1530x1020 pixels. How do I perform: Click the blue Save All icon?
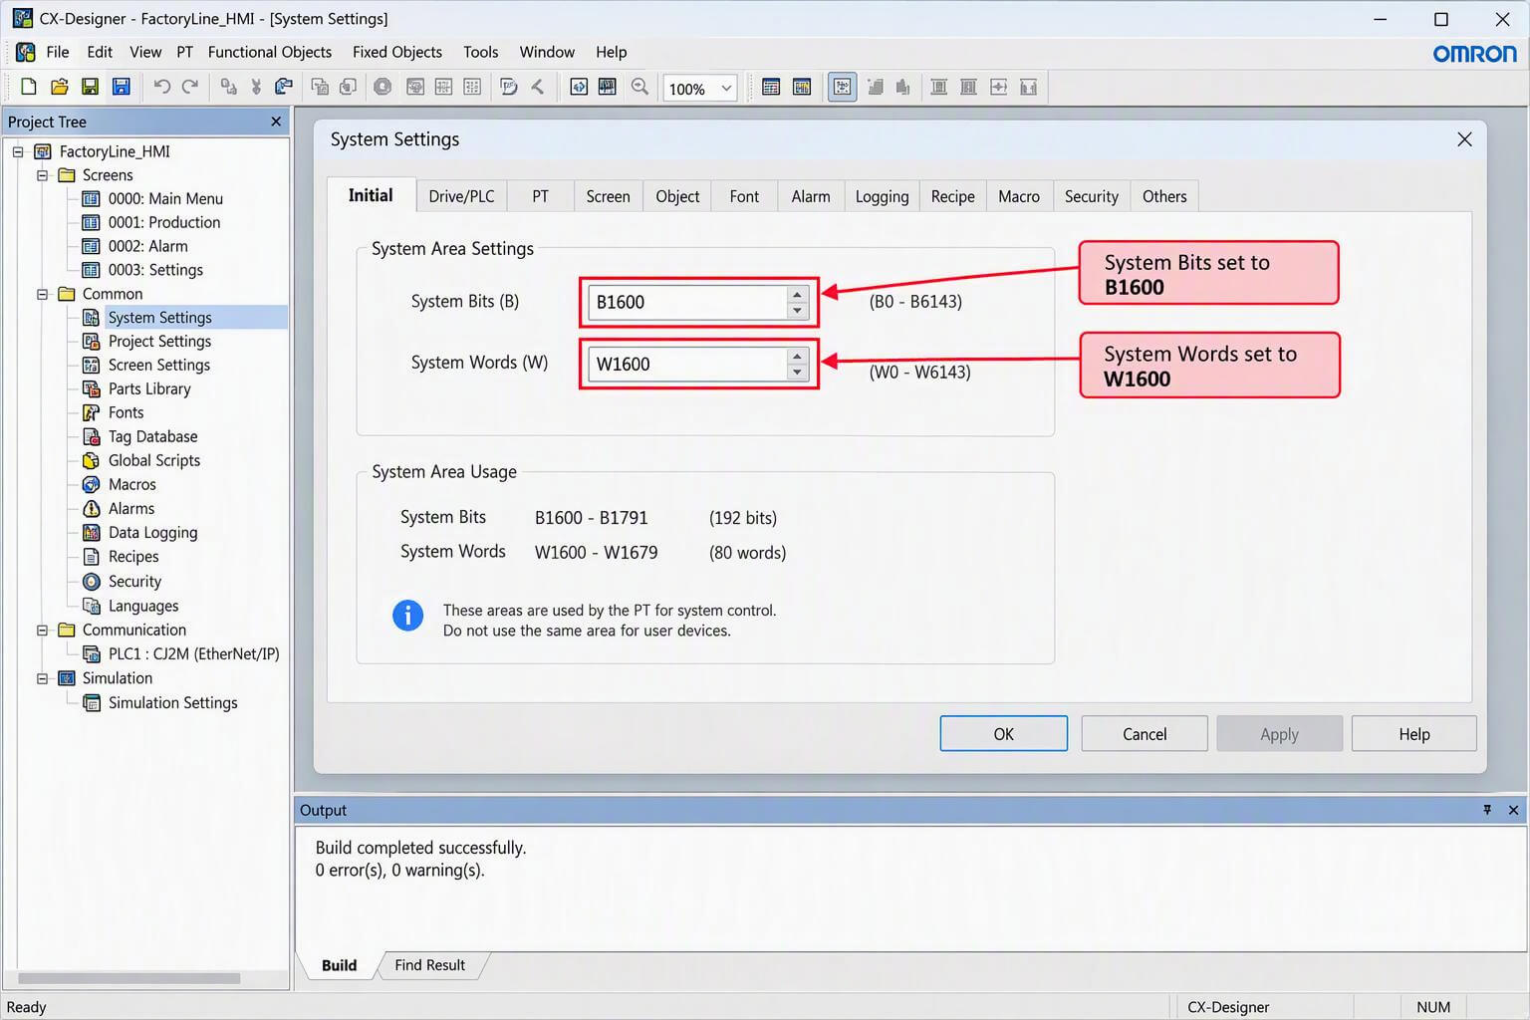pos(121,88)
